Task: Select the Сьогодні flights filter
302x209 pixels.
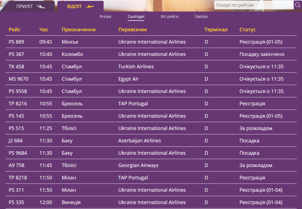Action: (x=136, y=17)
